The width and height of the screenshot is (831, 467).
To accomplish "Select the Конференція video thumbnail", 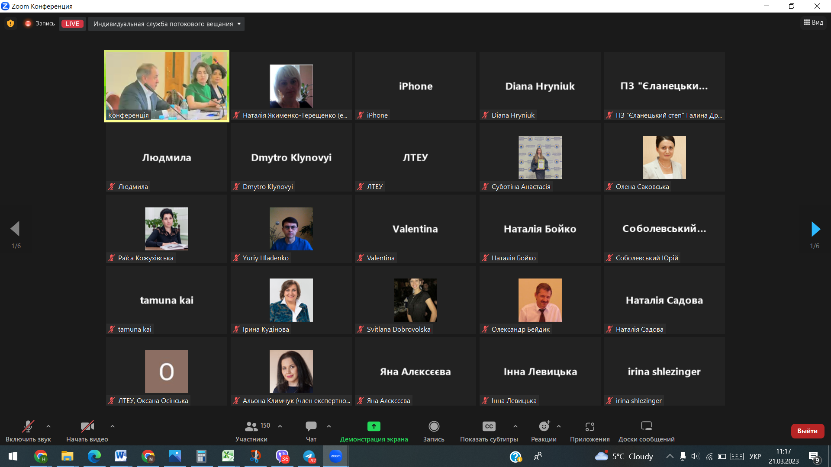I will (x=167, y=86).
